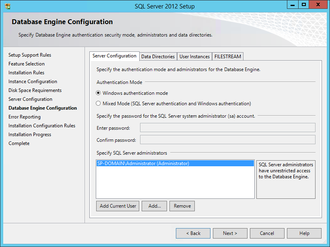
Task: Cancel the SQL Server setup
Action: point(267,233)
